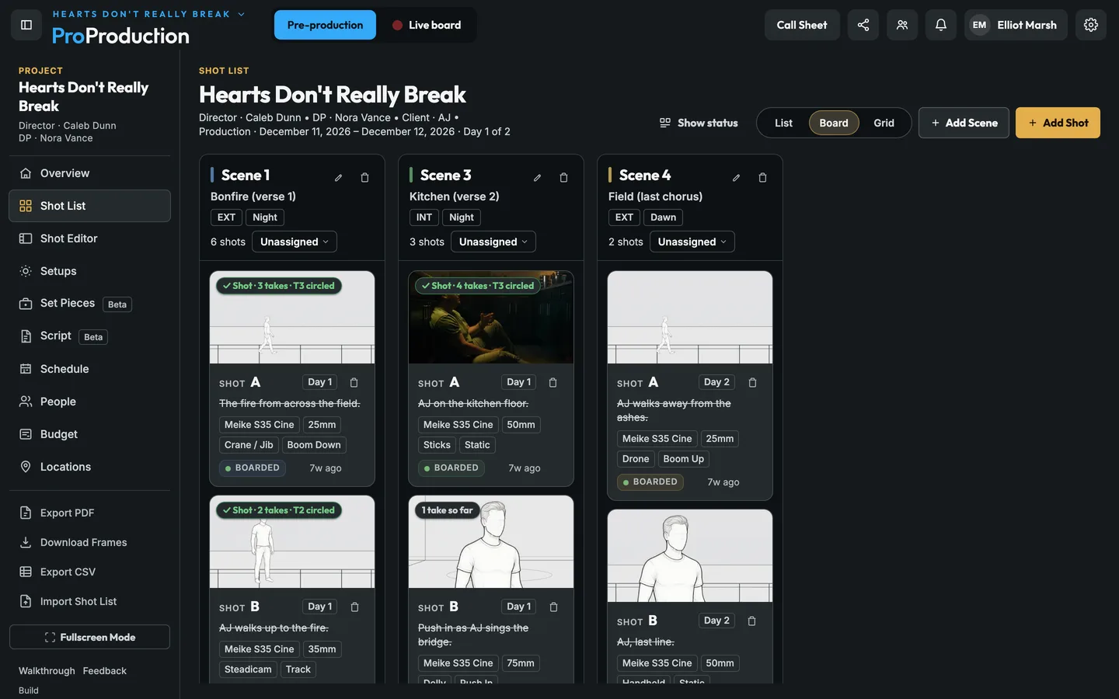
Task: Edit Scene 4 with pencil icon
Action: [x=737, y=178]
